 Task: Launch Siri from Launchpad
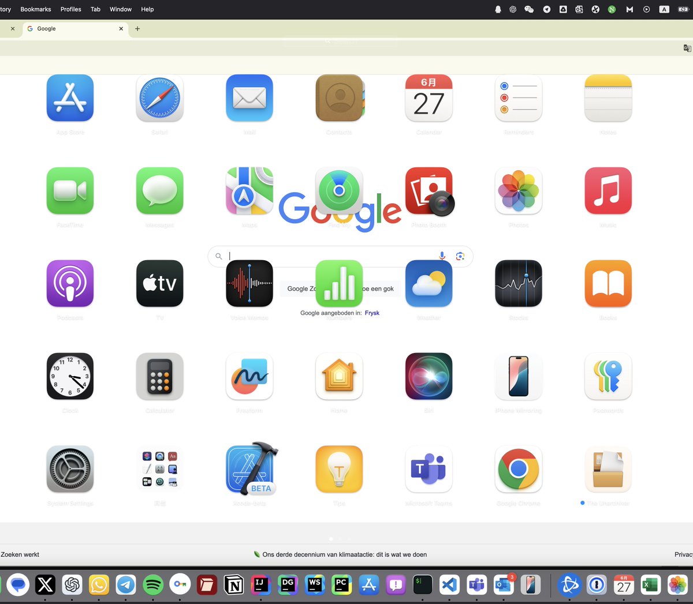[429, 376]
